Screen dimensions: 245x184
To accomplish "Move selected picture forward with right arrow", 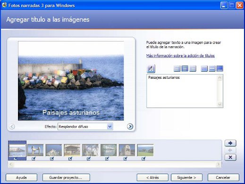I will click(x=230, y=143).
